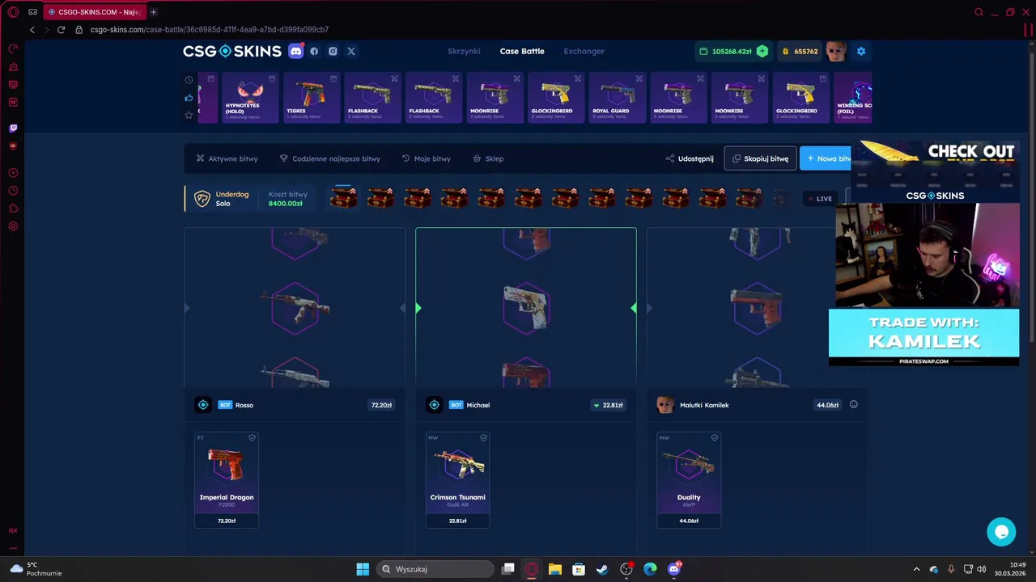Click the 44.06zł total for Malutki Kamilek

click(x=827, y=405)
